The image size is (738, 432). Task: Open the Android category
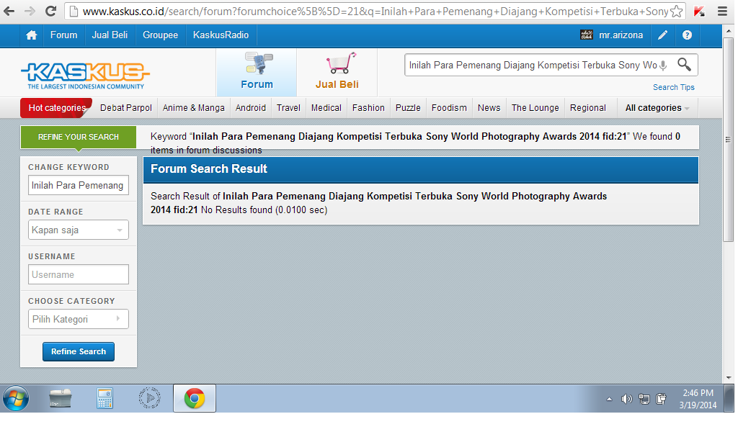click(x=251, y=108)
